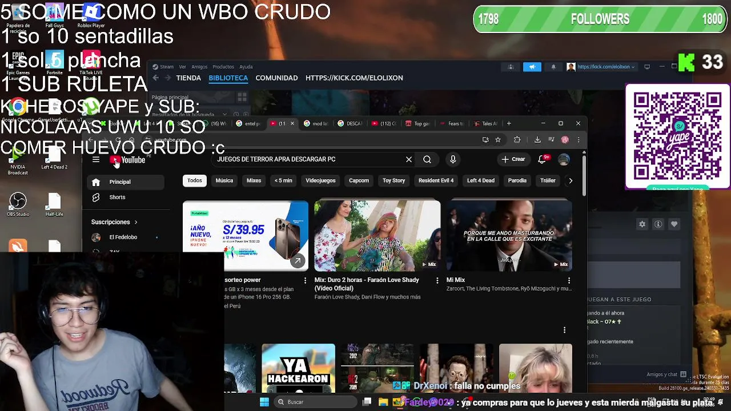Open the iPhone sorteo ad thumbnail

click(246, 235)
